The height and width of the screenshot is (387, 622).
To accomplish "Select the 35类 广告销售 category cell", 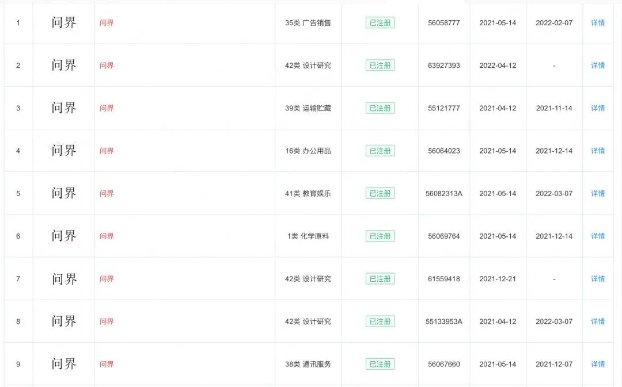I will [x=308, y=23].
